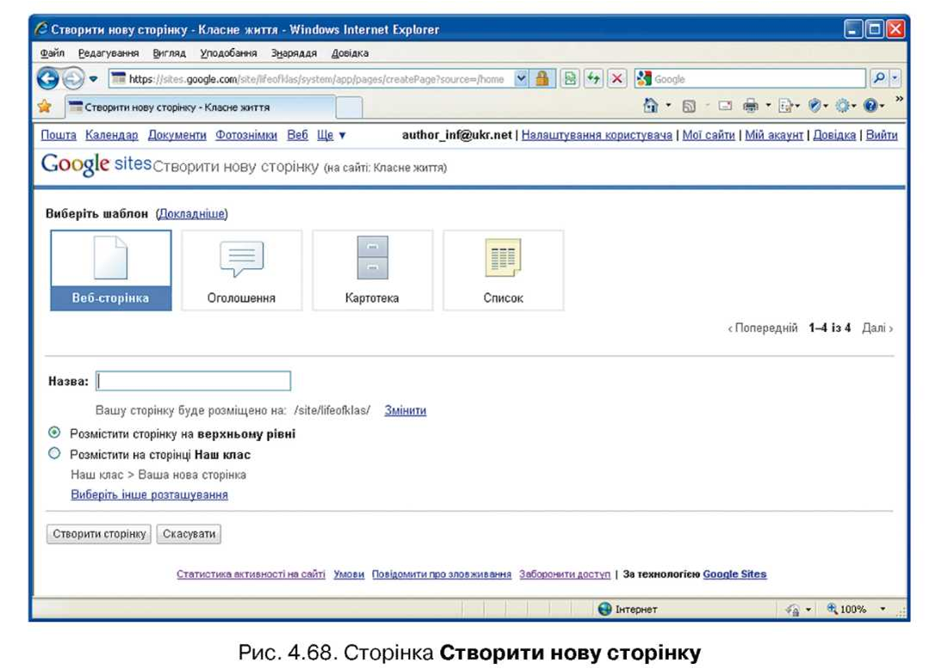Open the Вигляд menu
Viewport: 942px width, 669px height.
(x=169, y=52)
